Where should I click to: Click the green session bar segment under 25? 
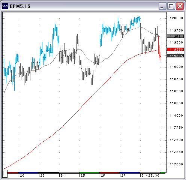point(89,173)
